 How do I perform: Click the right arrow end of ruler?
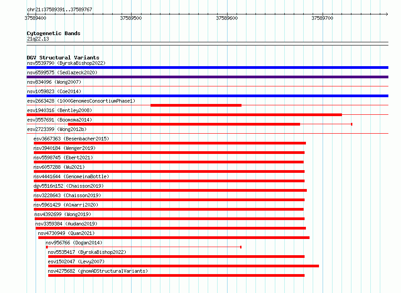click(387, 14)
